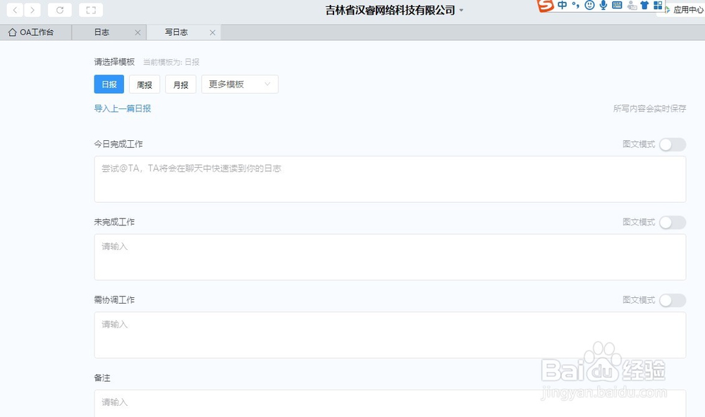Open the Sogou skin shirt icon

645,5
